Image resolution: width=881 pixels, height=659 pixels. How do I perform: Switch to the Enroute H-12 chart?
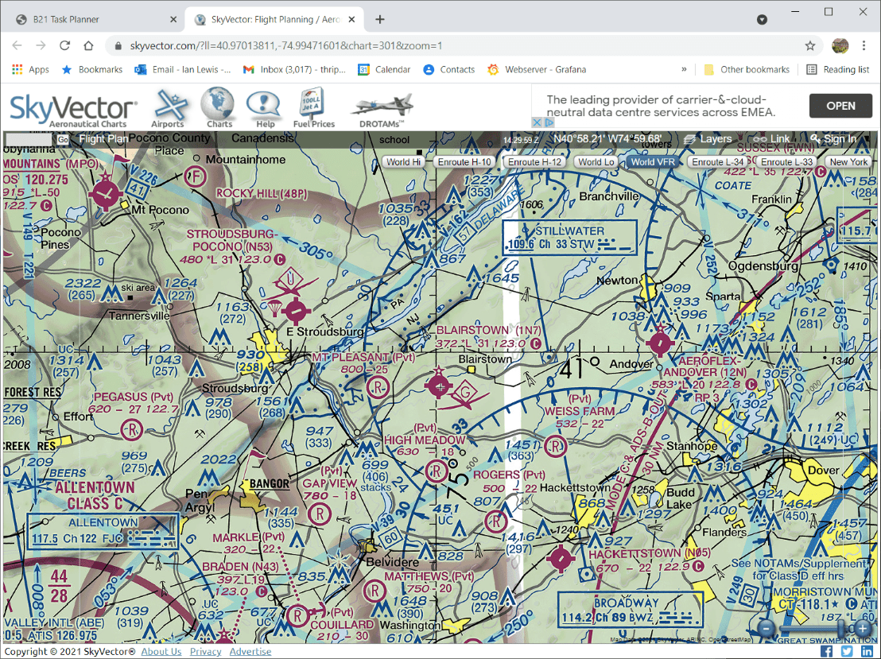(x=534, y=162)
